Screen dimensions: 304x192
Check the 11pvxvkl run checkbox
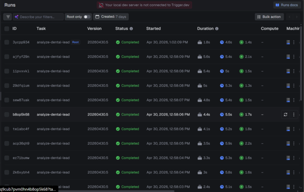7,71
